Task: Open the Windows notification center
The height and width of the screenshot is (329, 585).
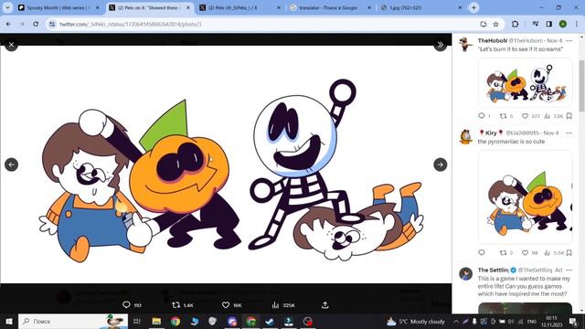Action: click(573, 321)
